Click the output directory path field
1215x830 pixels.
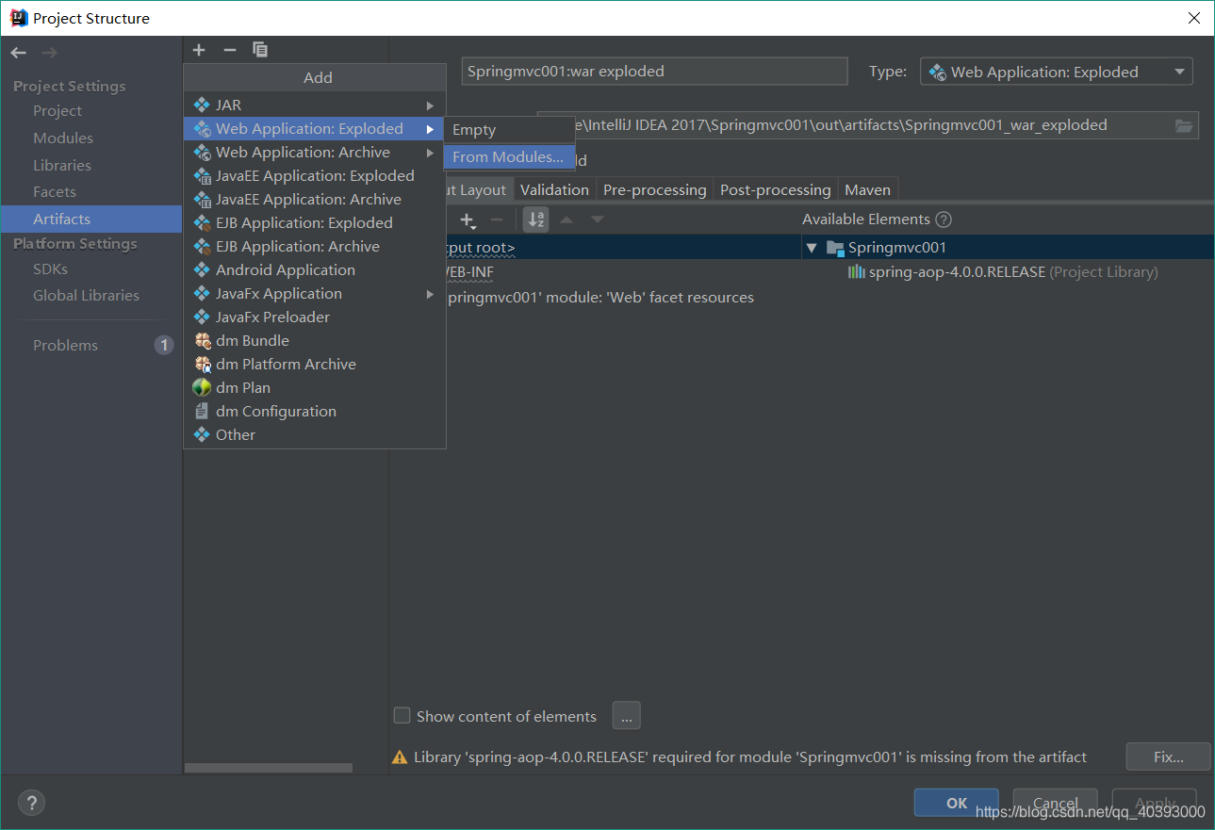click(x=867, y=125)
